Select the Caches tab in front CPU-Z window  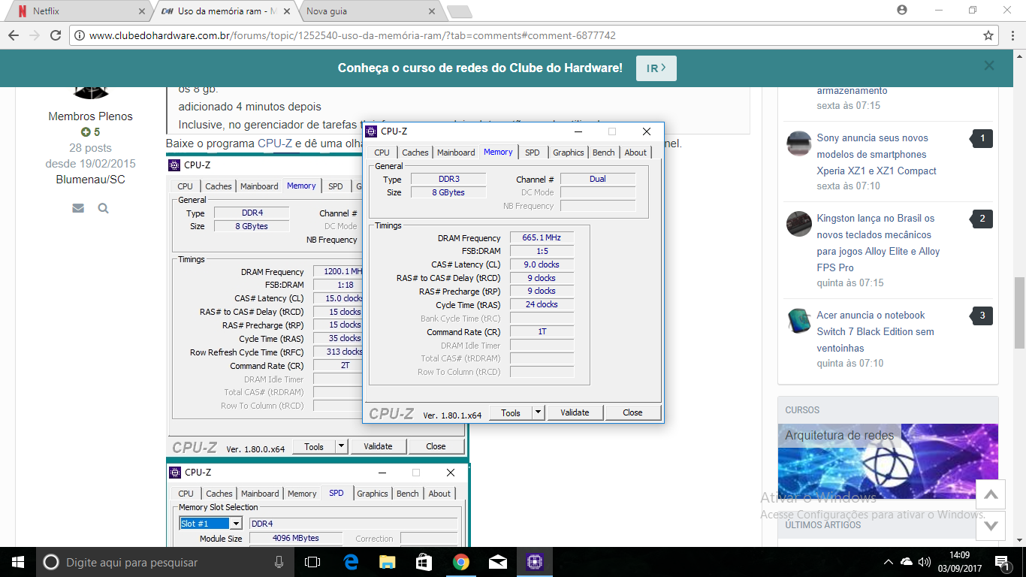[415, 153]
